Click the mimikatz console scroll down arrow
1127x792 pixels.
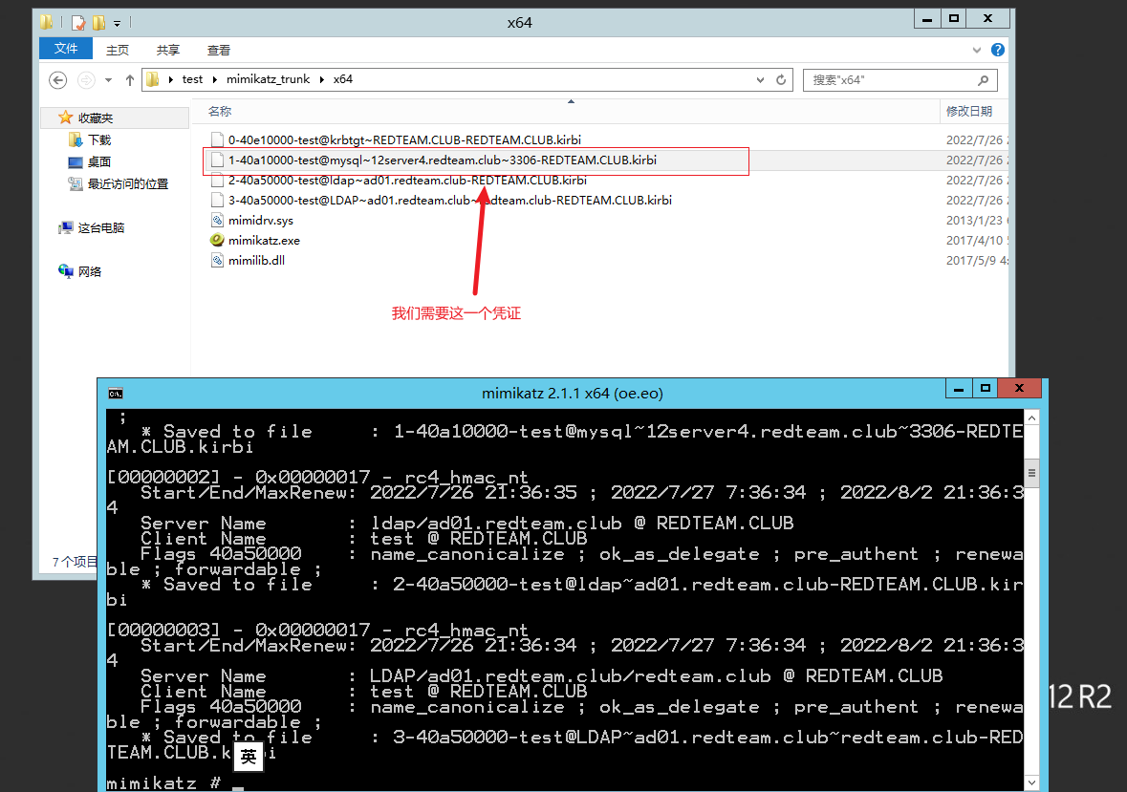click(1031, 782)
